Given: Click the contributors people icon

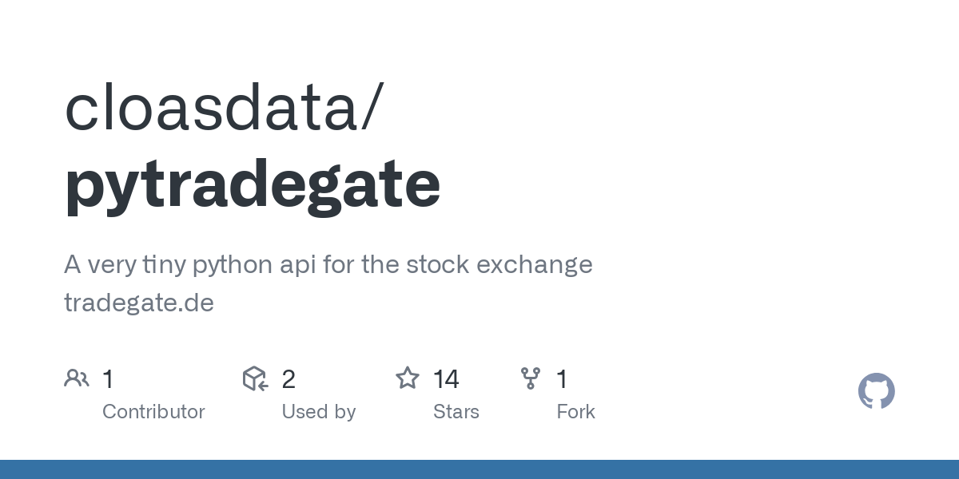Looking at the screenshot, I should [x=76, y=378].
